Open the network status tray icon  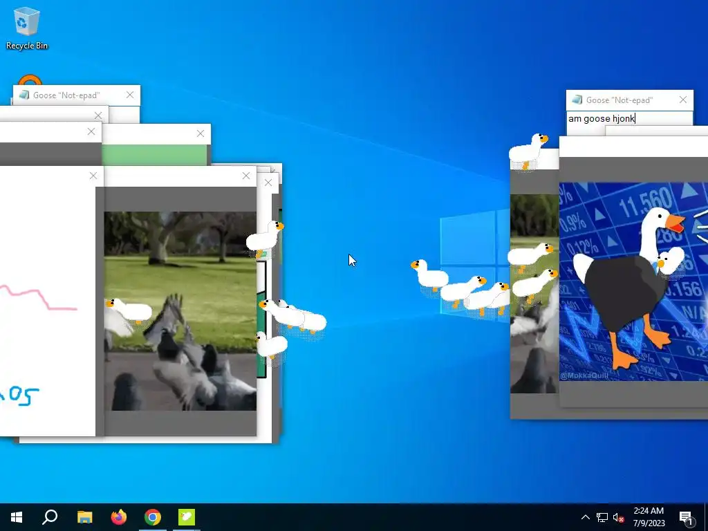click(602, 517)
